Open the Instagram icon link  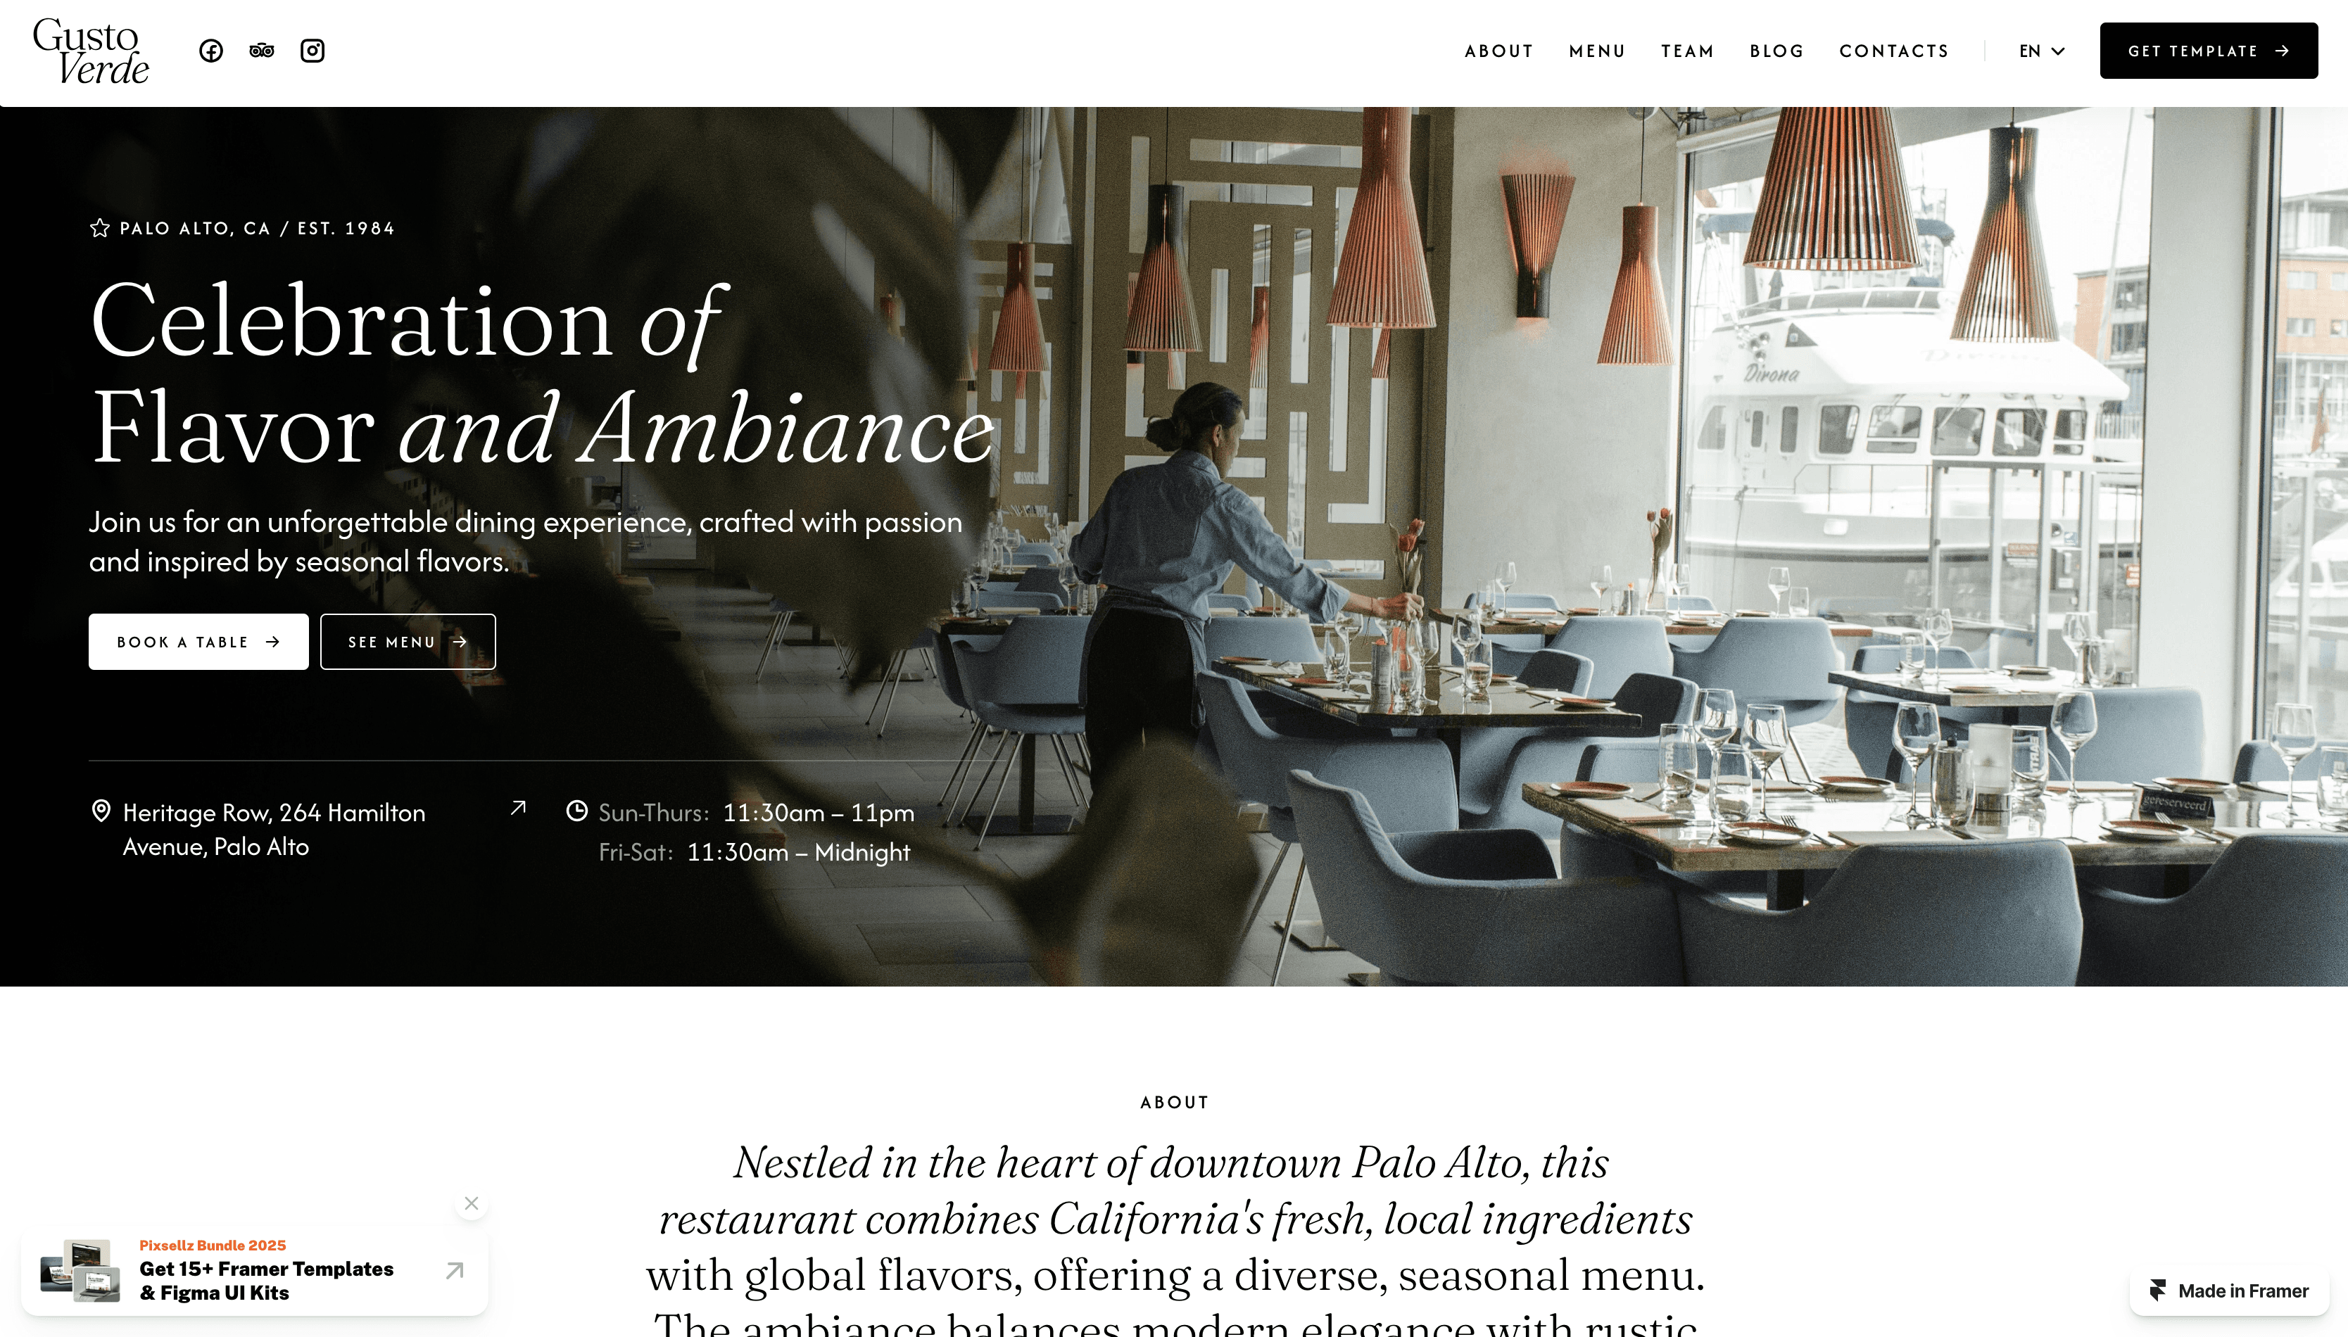pyautogui.click(x=313, y=51)
